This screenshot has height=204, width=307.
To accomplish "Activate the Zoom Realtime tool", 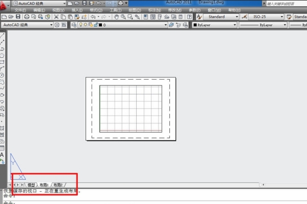I will tap(123, 17).
